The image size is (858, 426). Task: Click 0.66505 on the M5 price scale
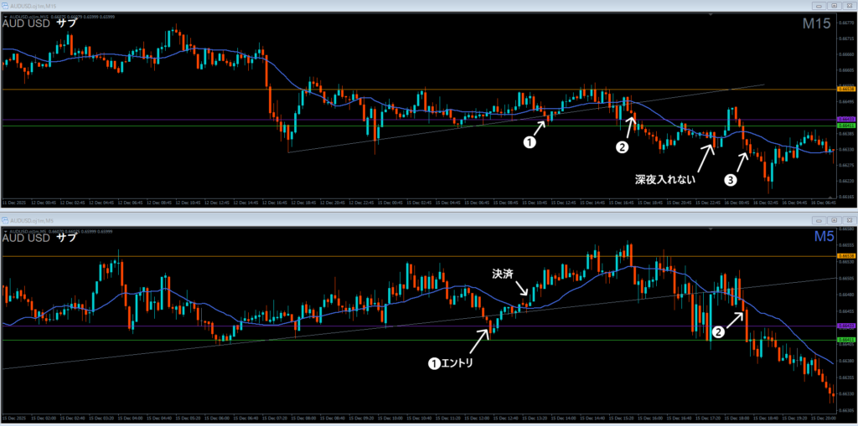point(848,279)
